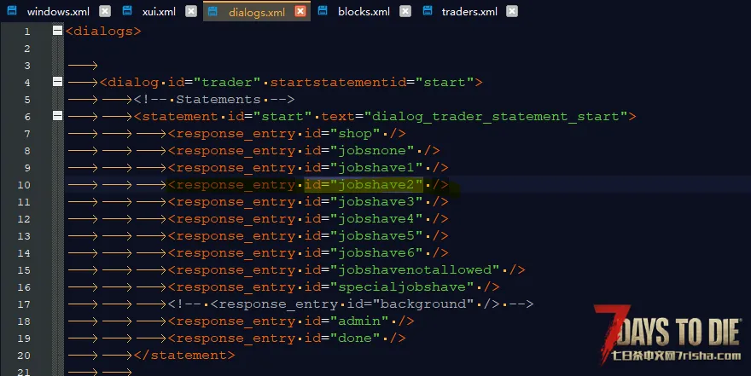Close the traders.xml tab
Image resolution: width=751 pixels, height=376 pixels.
pos(512,12)
